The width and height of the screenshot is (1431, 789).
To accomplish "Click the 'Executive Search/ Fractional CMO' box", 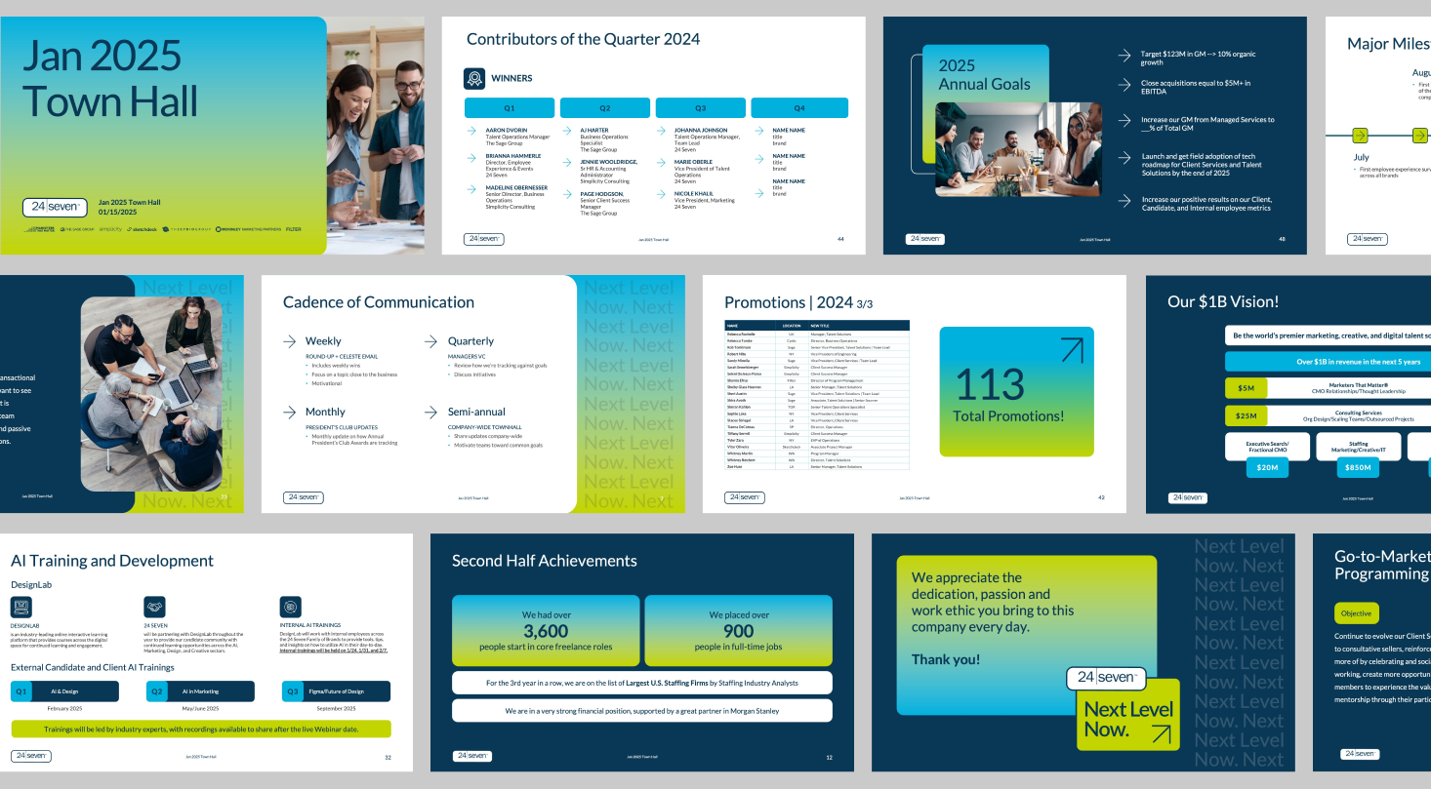I will [x=1267, y=447].
